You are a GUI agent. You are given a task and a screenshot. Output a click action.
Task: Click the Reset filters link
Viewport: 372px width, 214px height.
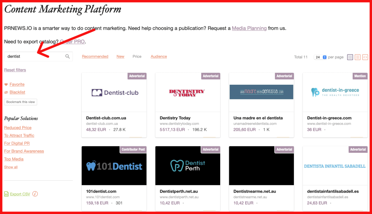[x=15, y=70]
